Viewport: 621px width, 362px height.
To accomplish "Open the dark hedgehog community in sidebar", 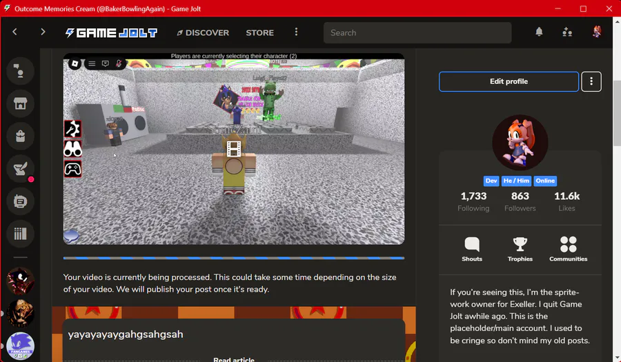I will click(20, 281).
